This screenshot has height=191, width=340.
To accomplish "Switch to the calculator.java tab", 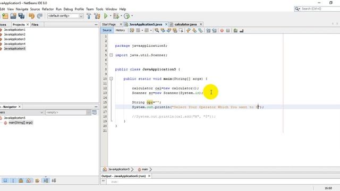I will [185, 24].
